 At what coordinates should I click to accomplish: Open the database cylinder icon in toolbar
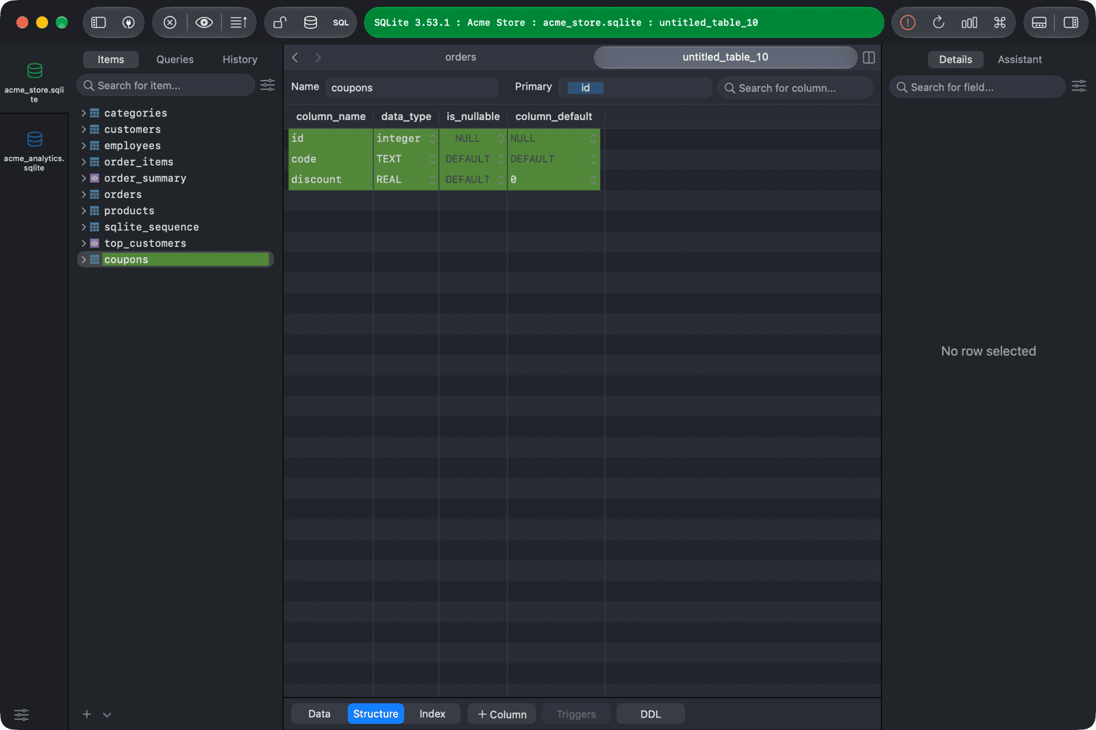coord(310,23)
